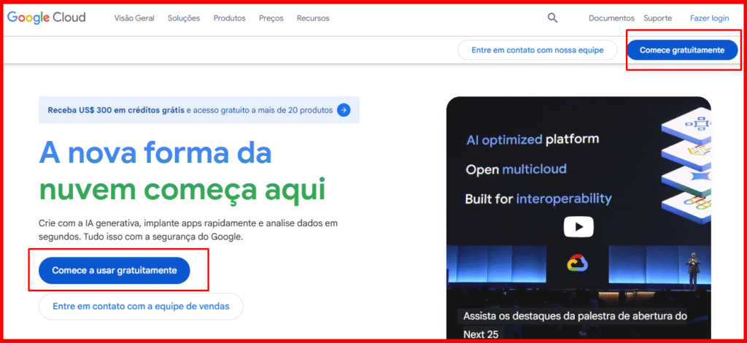This screenshot has height=343, width=747.
Task: Open the Produtos menu
Action: point(230,18)
